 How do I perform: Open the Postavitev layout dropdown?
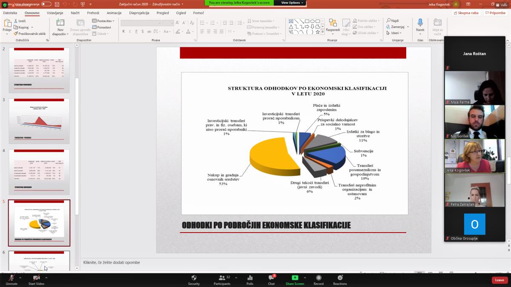click(103, 21)
